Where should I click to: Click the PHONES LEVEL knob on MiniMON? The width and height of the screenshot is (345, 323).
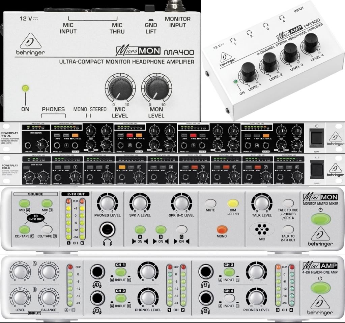point(107,203)
